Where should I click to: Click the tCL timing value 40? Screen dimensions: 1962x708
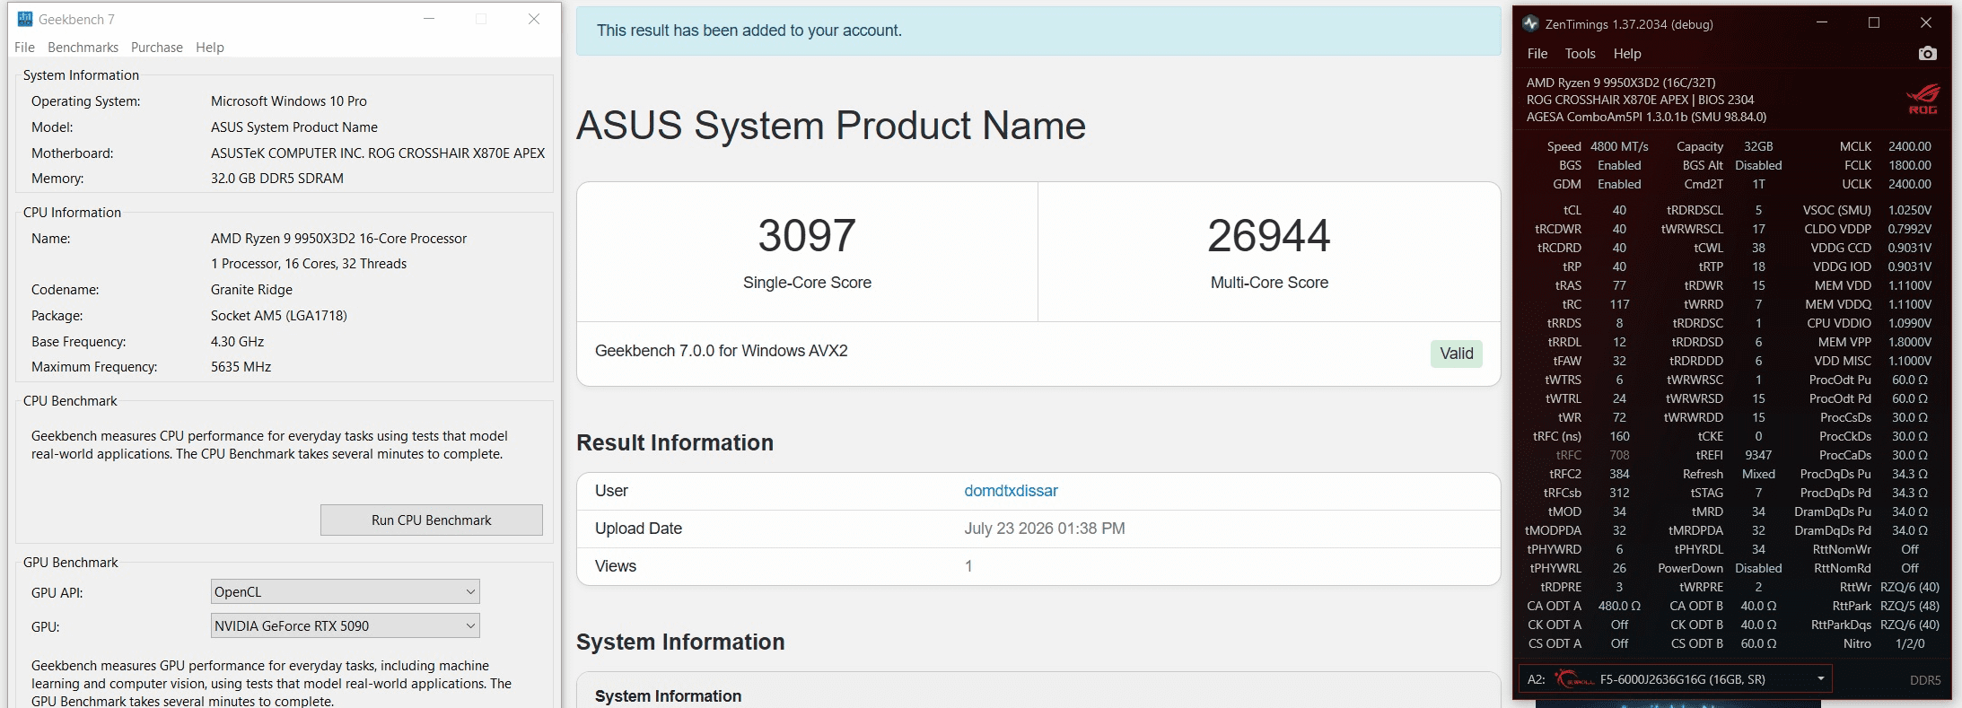(1619, 210)
